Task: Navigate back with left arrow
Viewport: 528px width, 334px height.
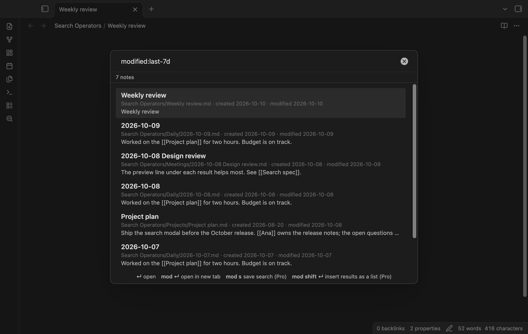Action: 31,25
